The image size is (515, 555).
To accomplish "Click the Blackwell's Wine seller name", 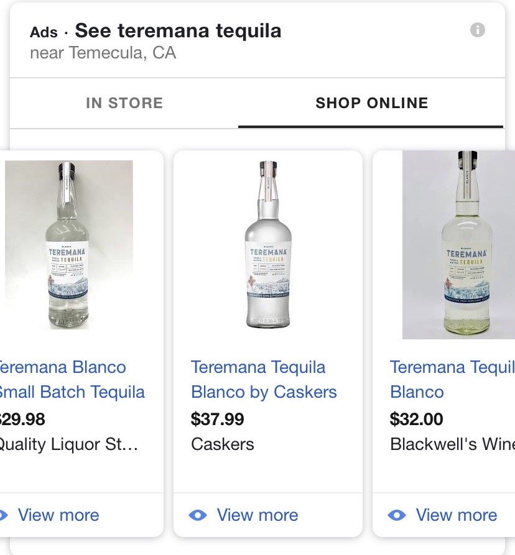I will click(x=452, y=444).
